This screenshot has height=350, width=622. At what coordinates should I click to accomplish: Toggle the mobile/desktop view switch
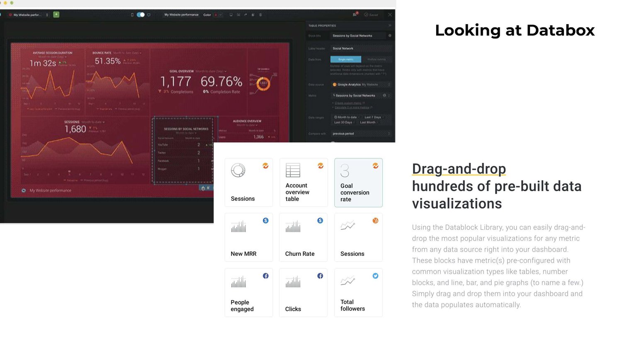(141, 15)
